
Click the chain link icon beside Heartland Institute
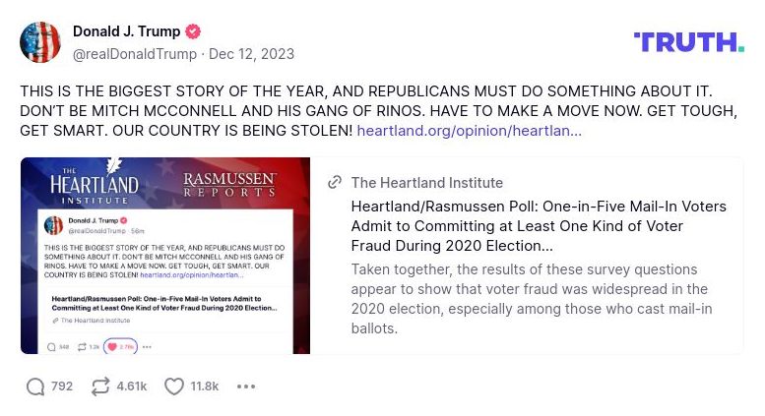[335, 182]
